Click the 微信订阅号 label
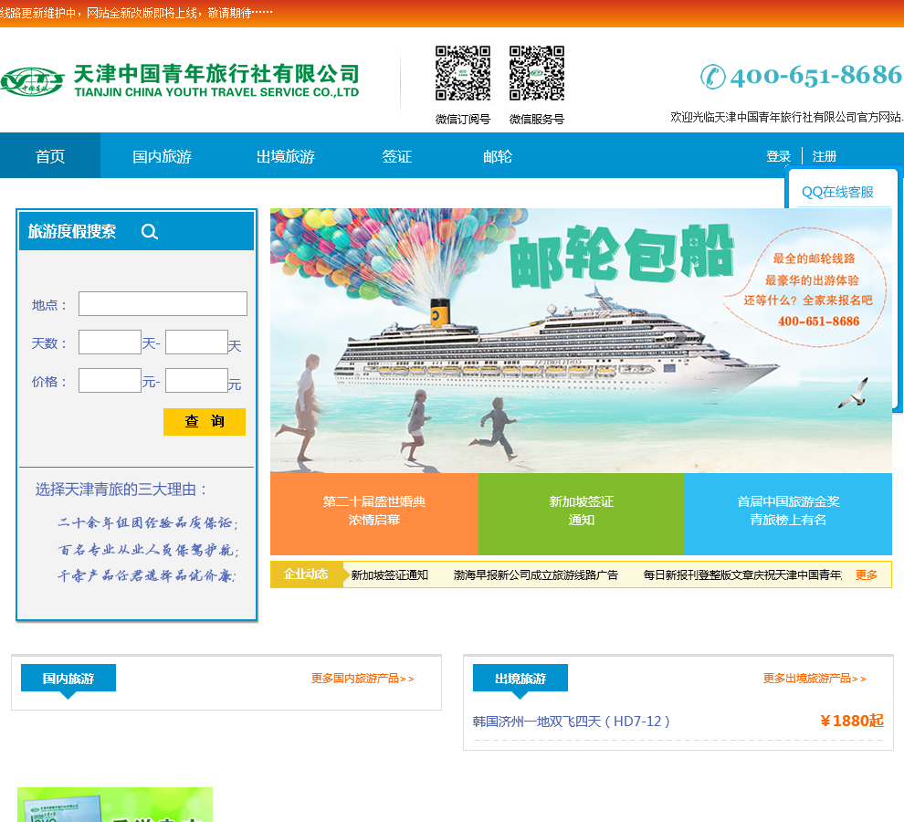 pos(462,120)
